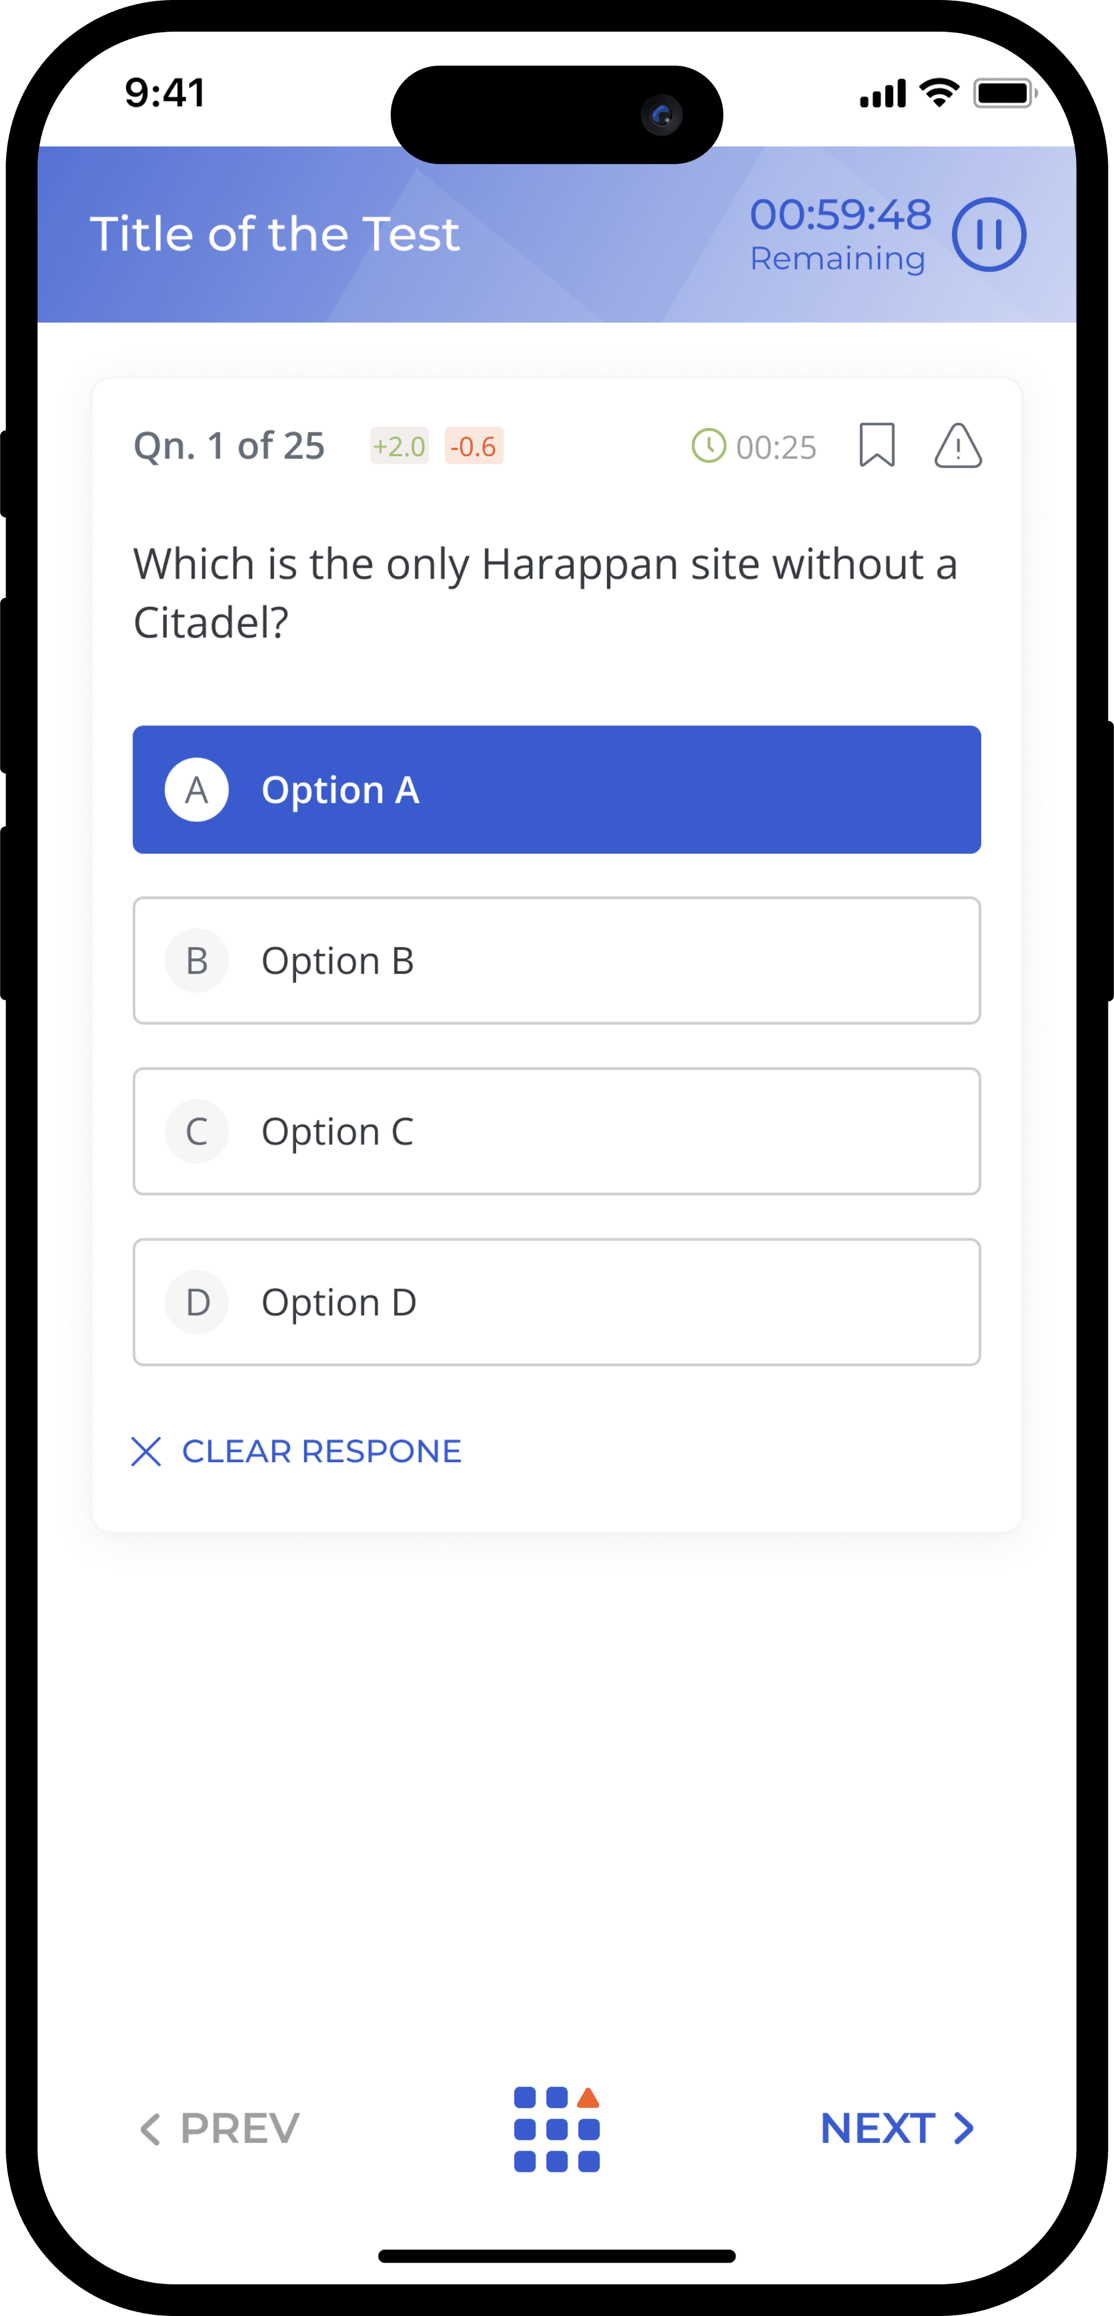Viewport: 1114px width, 2316px height.
Task: Pick Option D answer
Action: (557, 1302)
